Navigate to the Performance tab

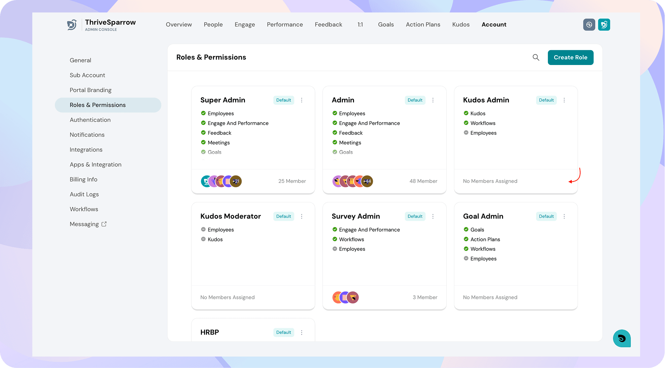[x=285, y=25]
